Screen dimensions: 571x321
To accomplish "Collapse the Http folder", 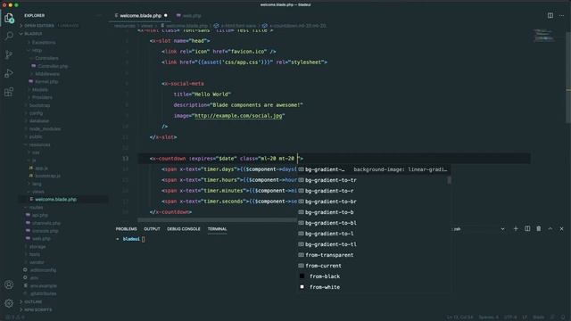I will click(x=37, y=50).
